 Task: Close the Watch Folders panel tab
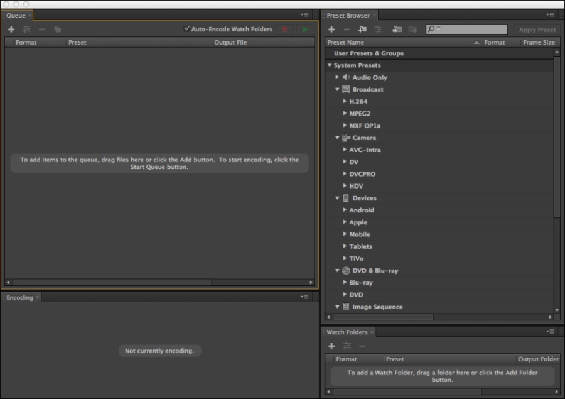pos(372,332)
